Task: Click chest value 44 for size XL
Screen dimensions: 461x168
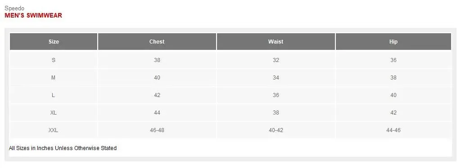Action: click(157, 113)
